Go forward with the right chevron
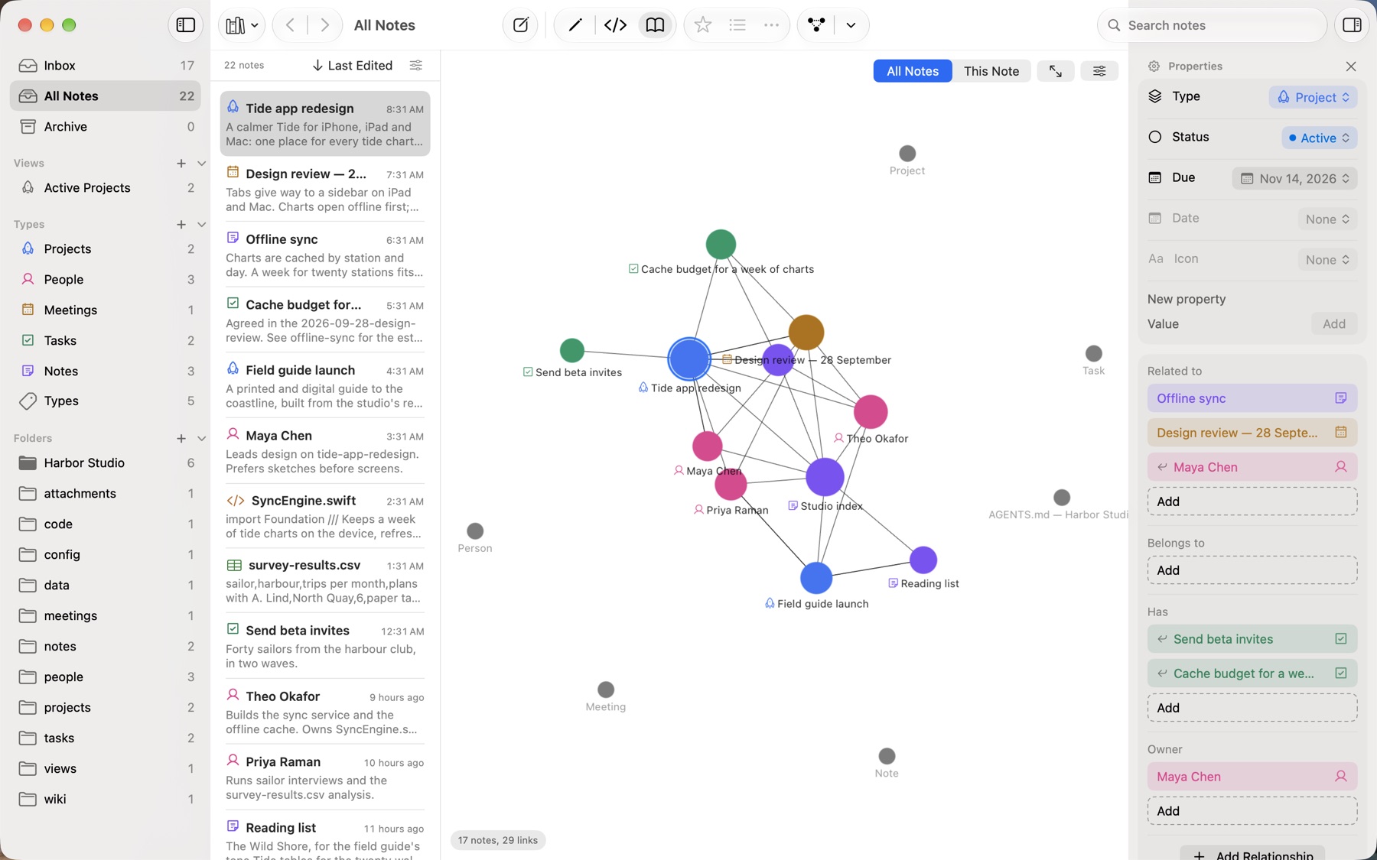 [x=324, y=25]
